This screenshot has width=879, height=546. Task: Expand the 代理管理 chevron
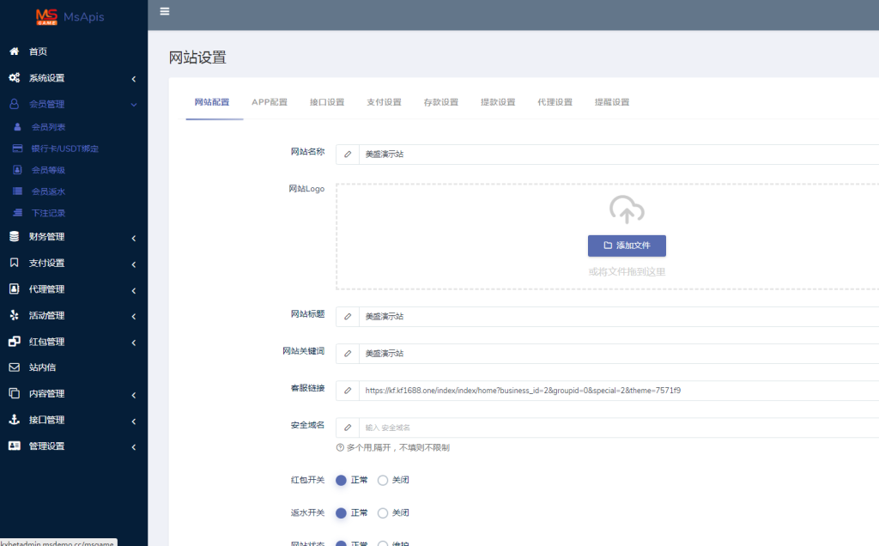pyautogui.click(x=133, y=290)
